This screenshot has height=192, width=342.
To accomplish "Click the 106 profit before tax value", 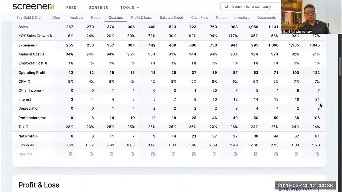I will pos(316,118).
